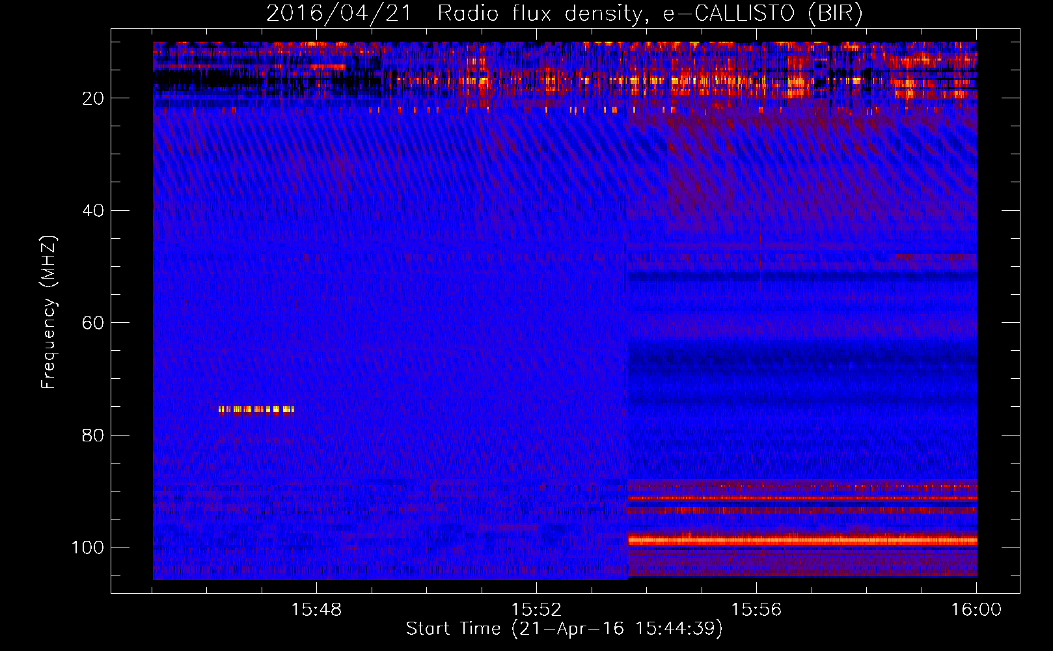Click the 20 frequency tick label

93,98
